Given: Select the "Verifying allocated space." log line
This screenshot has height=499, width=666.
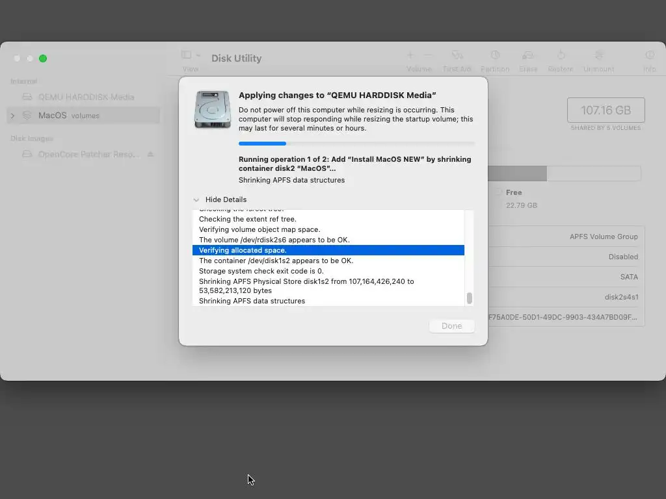Looking at the screenshot, I should (x=328, y=250).
